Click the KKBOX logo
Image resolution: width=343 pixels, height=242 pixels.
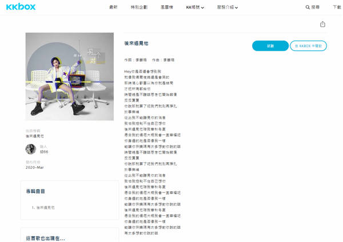click(x=21, y=7)
